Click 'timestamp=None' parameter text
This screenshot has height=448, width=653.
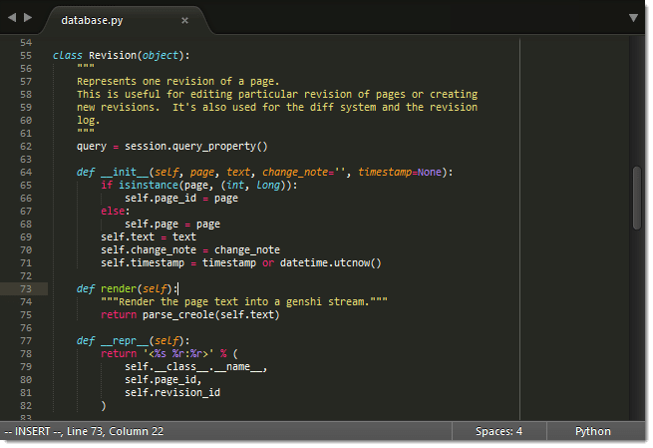tap(400, 172)
